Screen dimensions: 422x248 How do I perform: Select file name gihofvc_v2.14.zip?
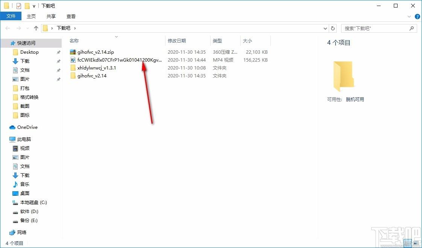pyautogui.click(x=96, y=52)
